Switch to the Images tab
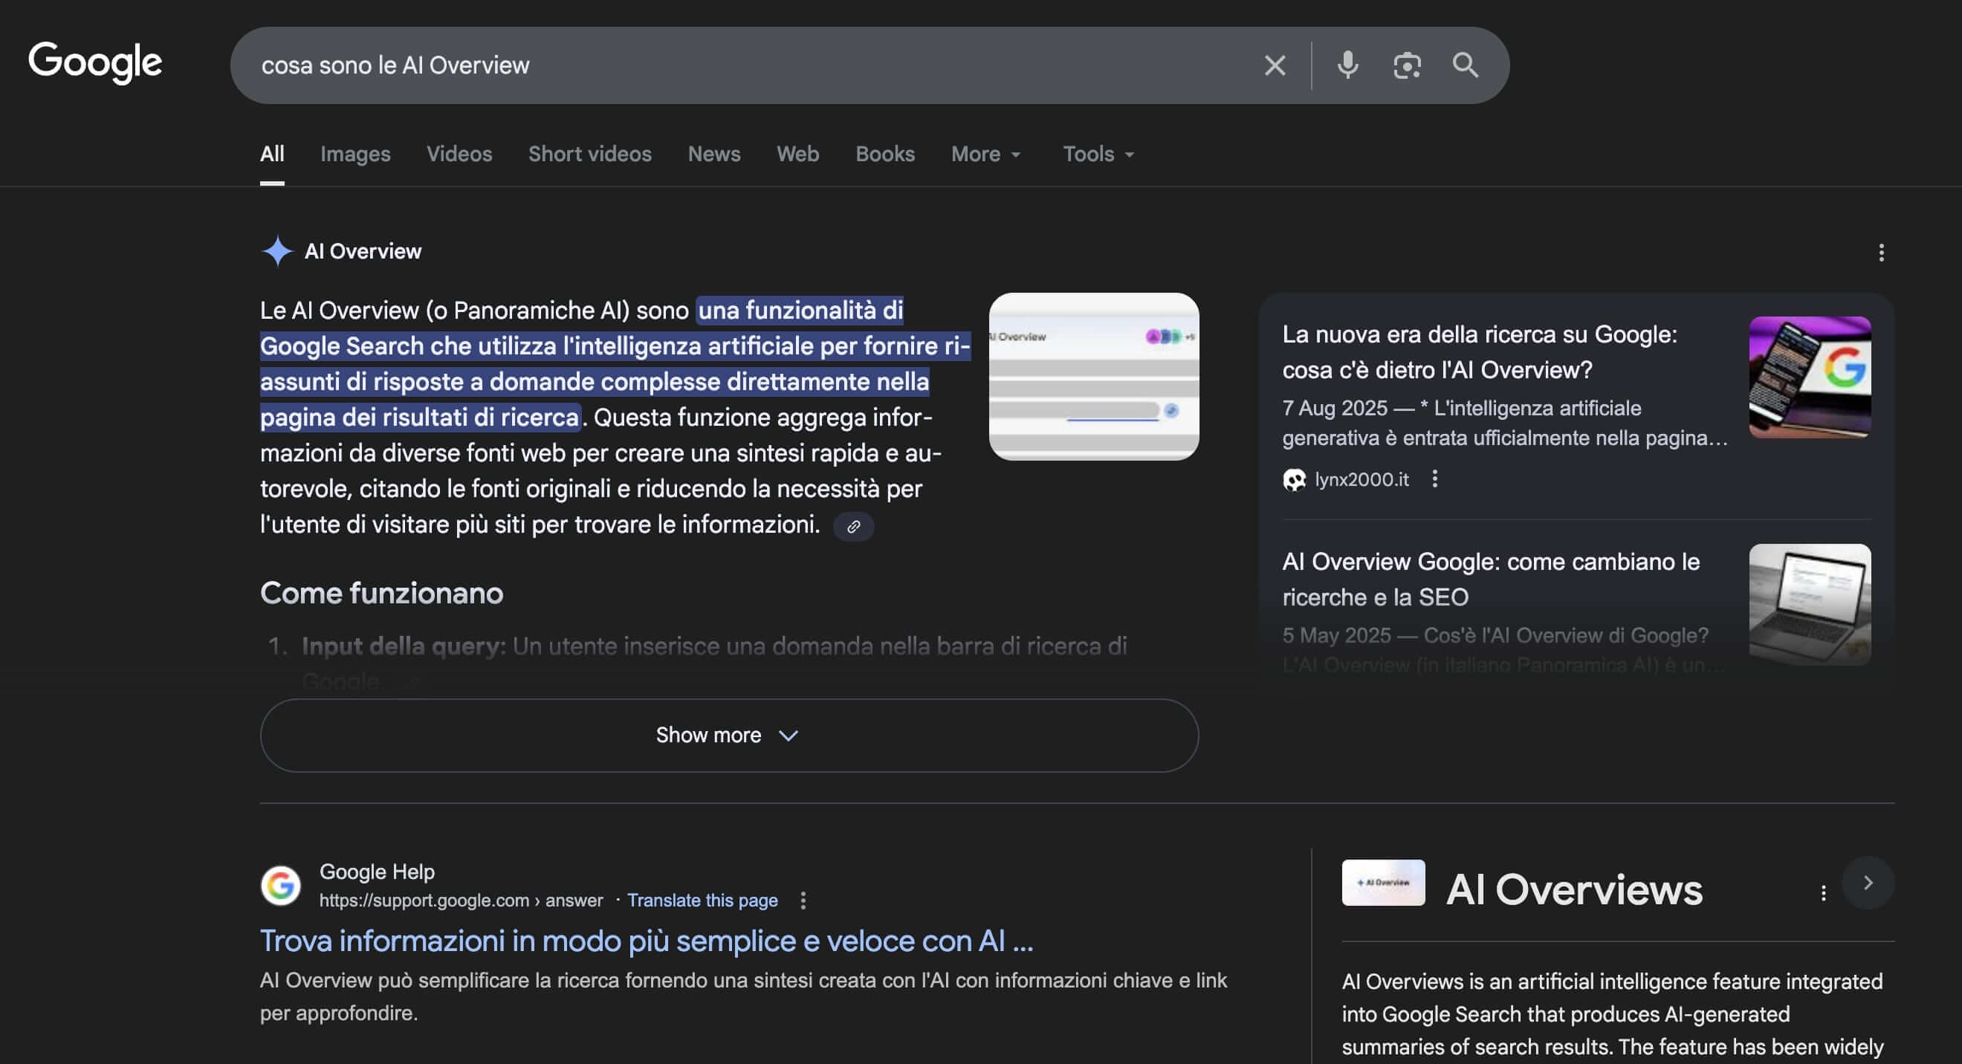 click(x=355, y=154)
